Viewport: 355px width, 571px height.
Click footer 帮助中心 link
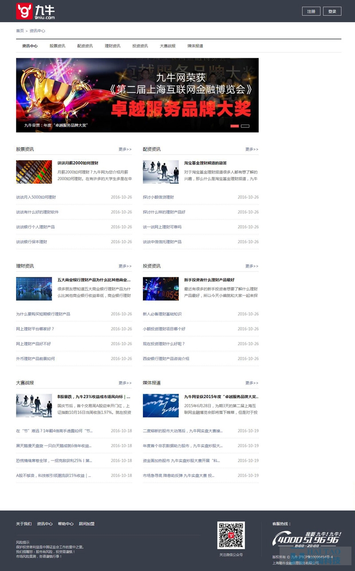coord(66,524)
